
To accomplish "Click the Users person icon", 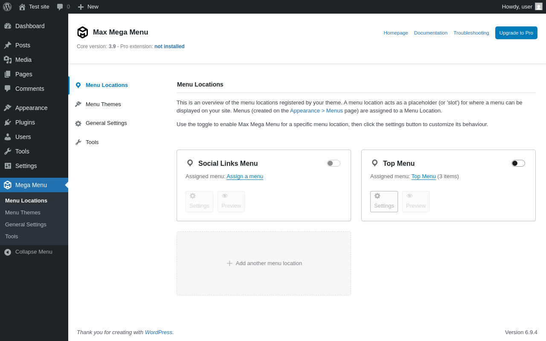I will tap(8, 137).
